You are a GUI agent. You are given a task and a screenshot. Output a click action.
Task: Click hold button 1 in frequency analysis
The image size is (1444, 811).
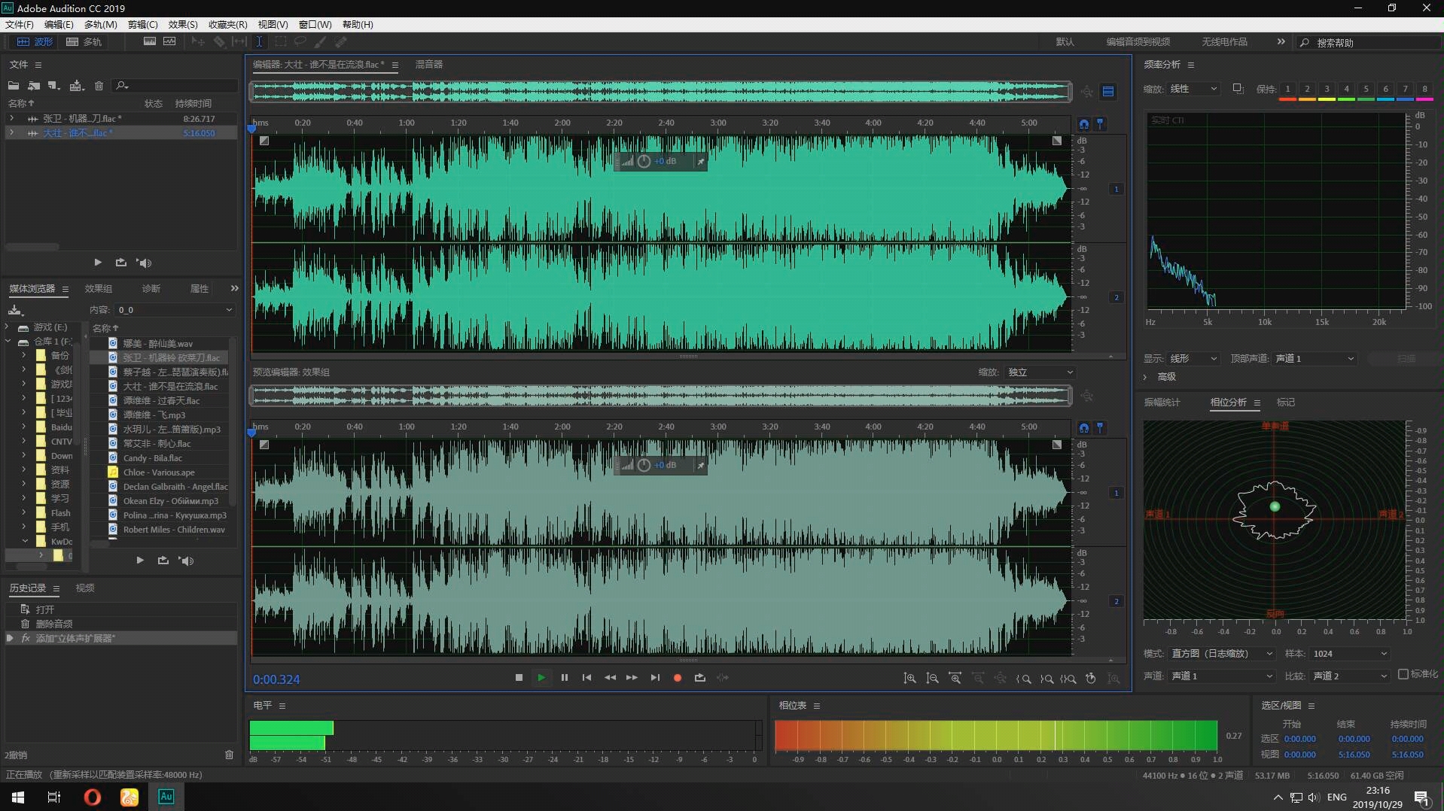click(x=1287, y=90)
